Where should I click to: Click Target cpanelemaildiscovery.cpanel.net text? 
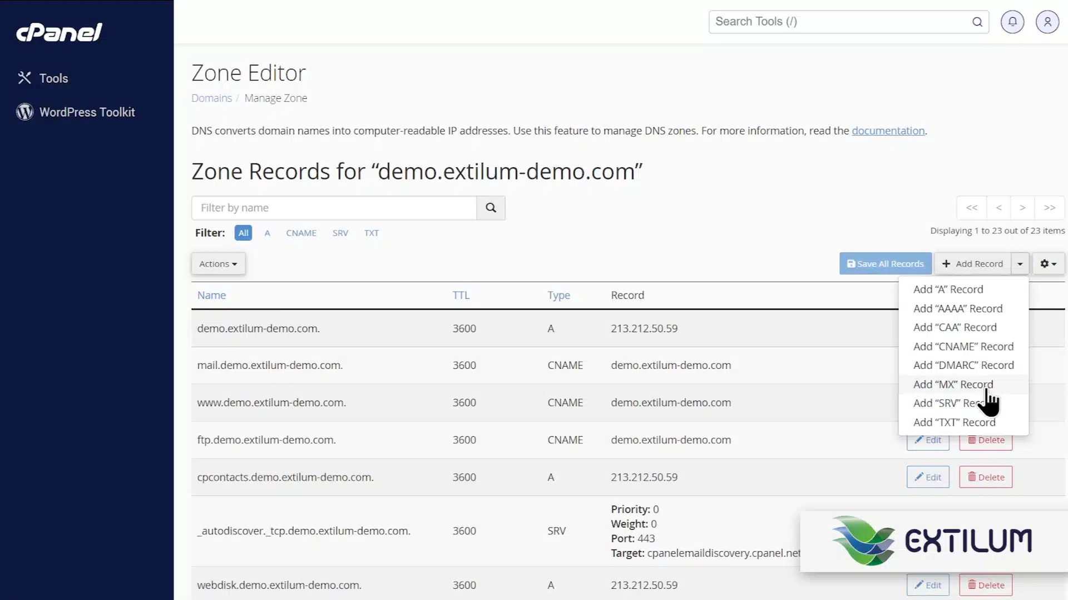tap(705, 553)
